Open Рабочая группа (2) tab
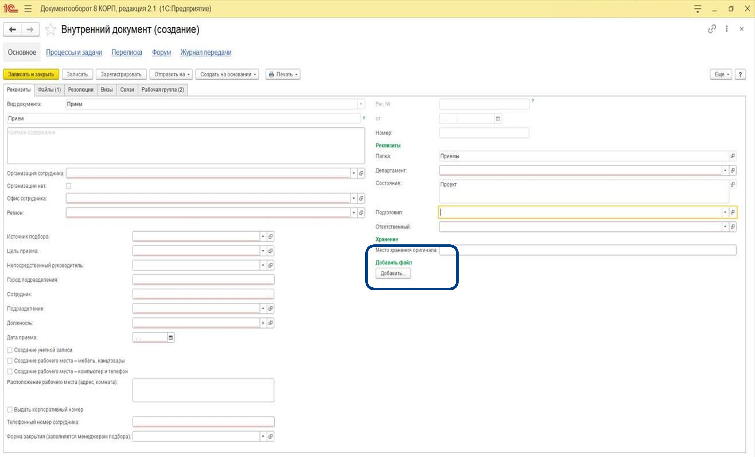This screenshot has width=755, height=457. 163,90
